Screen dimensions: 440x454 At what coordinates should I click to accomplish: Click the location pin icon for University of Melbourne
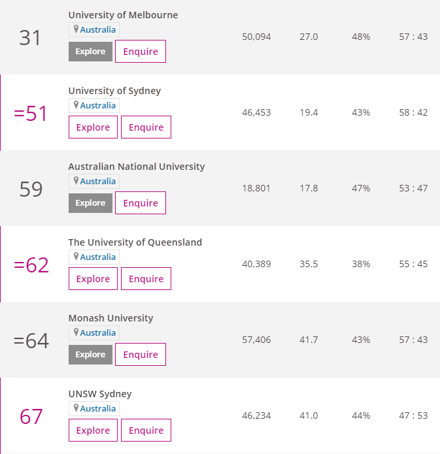click(x=76, y=29)
